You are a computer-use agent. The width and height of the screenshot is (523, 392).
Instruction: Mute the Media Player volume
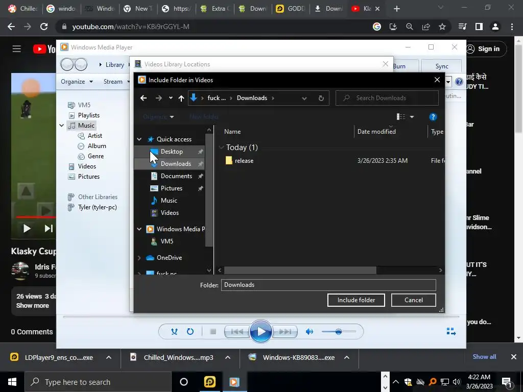point(310,332)
